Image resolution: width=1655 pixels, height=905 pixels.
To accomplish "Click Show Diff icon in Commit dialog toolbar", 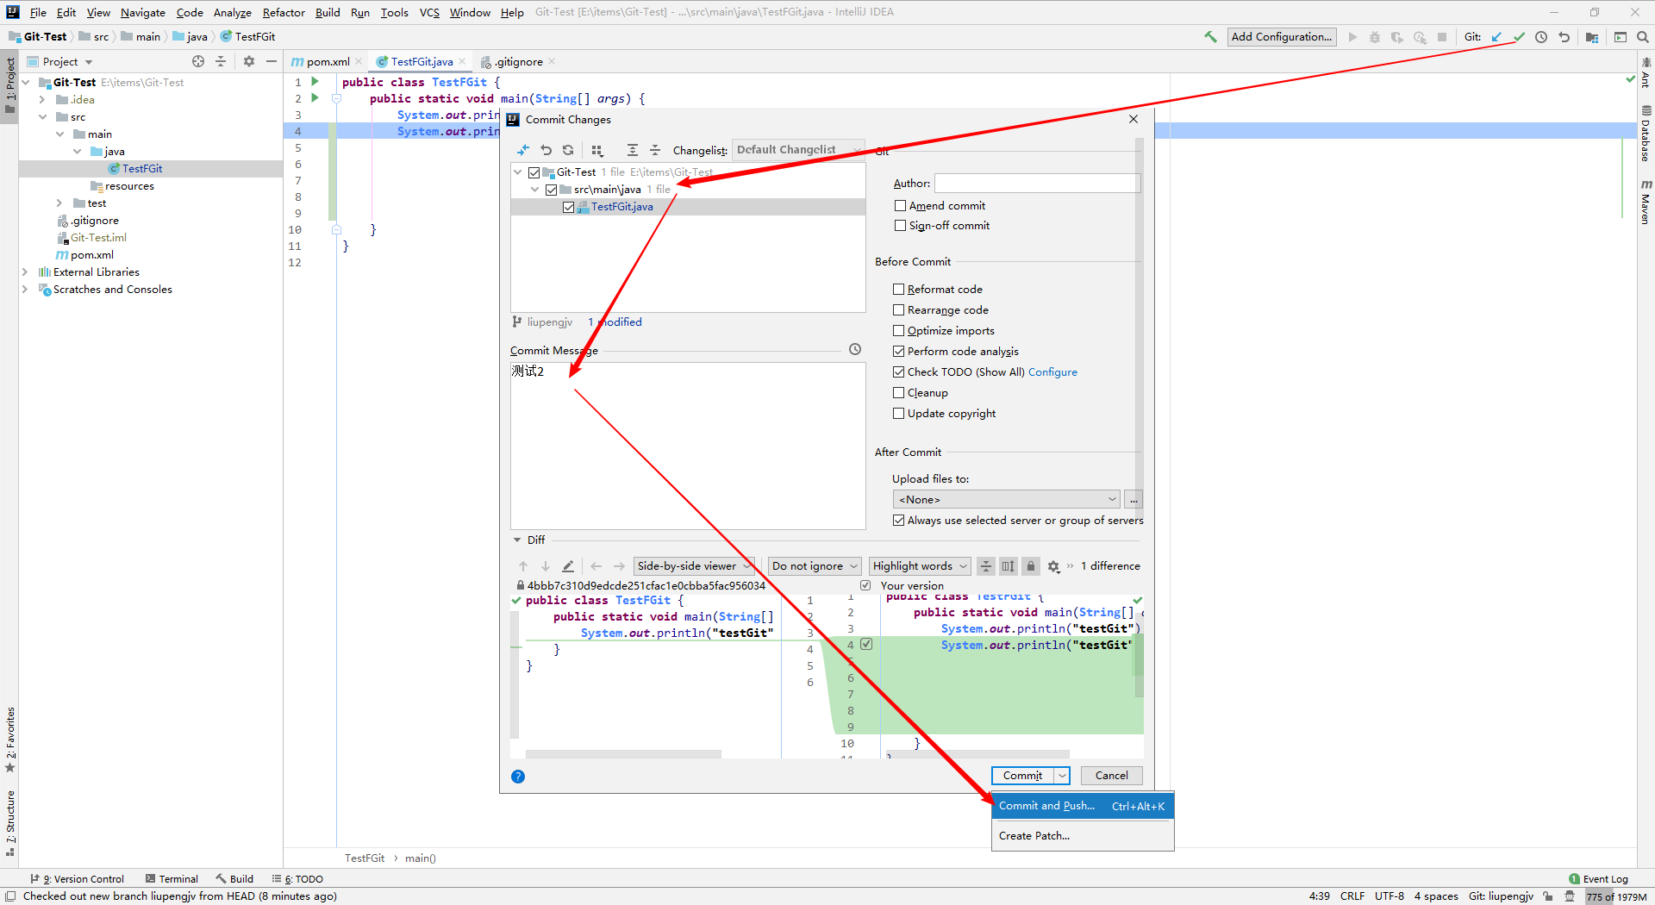I will [x=522, y=150].
